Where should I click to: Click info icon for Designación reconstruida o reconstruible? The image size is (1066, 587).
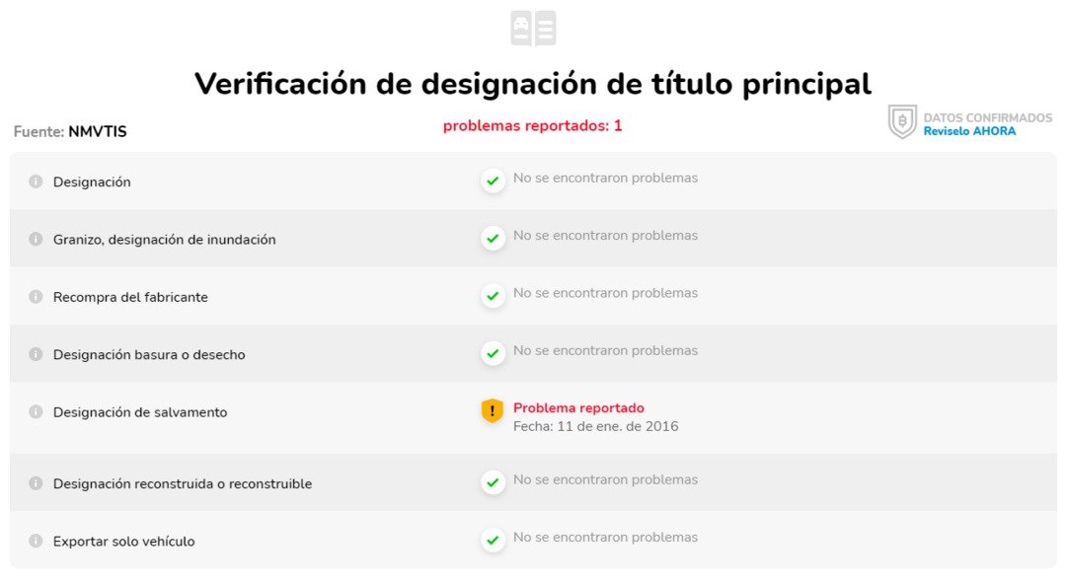(x=36, y=483)
